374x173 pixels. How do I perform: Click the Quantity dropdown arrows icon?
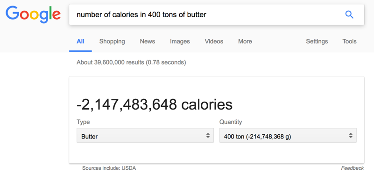(351, 135)
